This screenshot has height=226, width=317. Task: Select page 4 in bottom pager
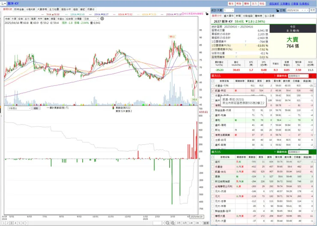(x=15, y=223)
